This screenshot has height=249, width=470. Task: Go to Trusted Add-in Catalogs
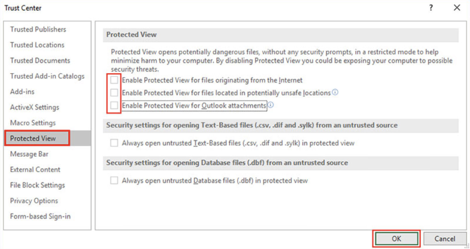tap(47, 76)
